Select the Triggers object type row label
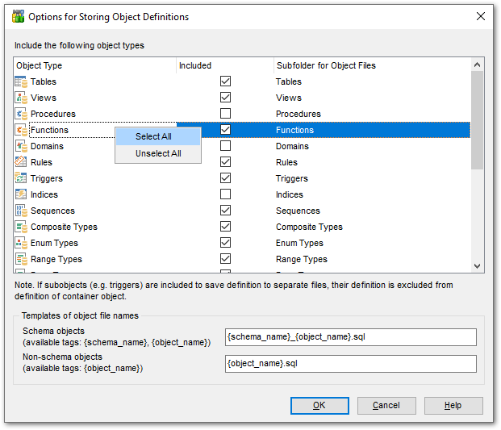 click(x=47, y=178)
